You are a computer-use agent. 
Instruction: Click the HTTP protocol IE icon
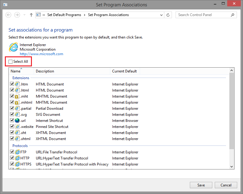point(17,158)
